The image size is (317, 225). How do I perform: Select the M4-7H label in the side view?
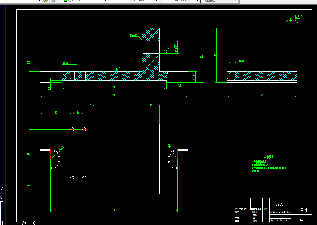pyautogui.click(x=241, y=61)
